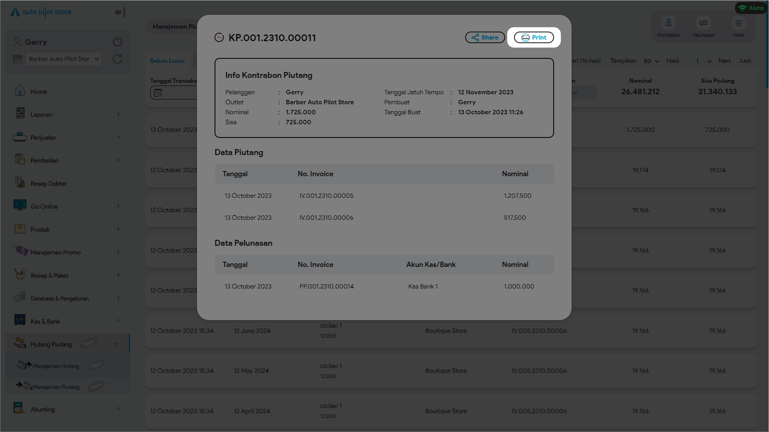Open the Tampilkan 50 rows dropdown

tap(651, 61)
